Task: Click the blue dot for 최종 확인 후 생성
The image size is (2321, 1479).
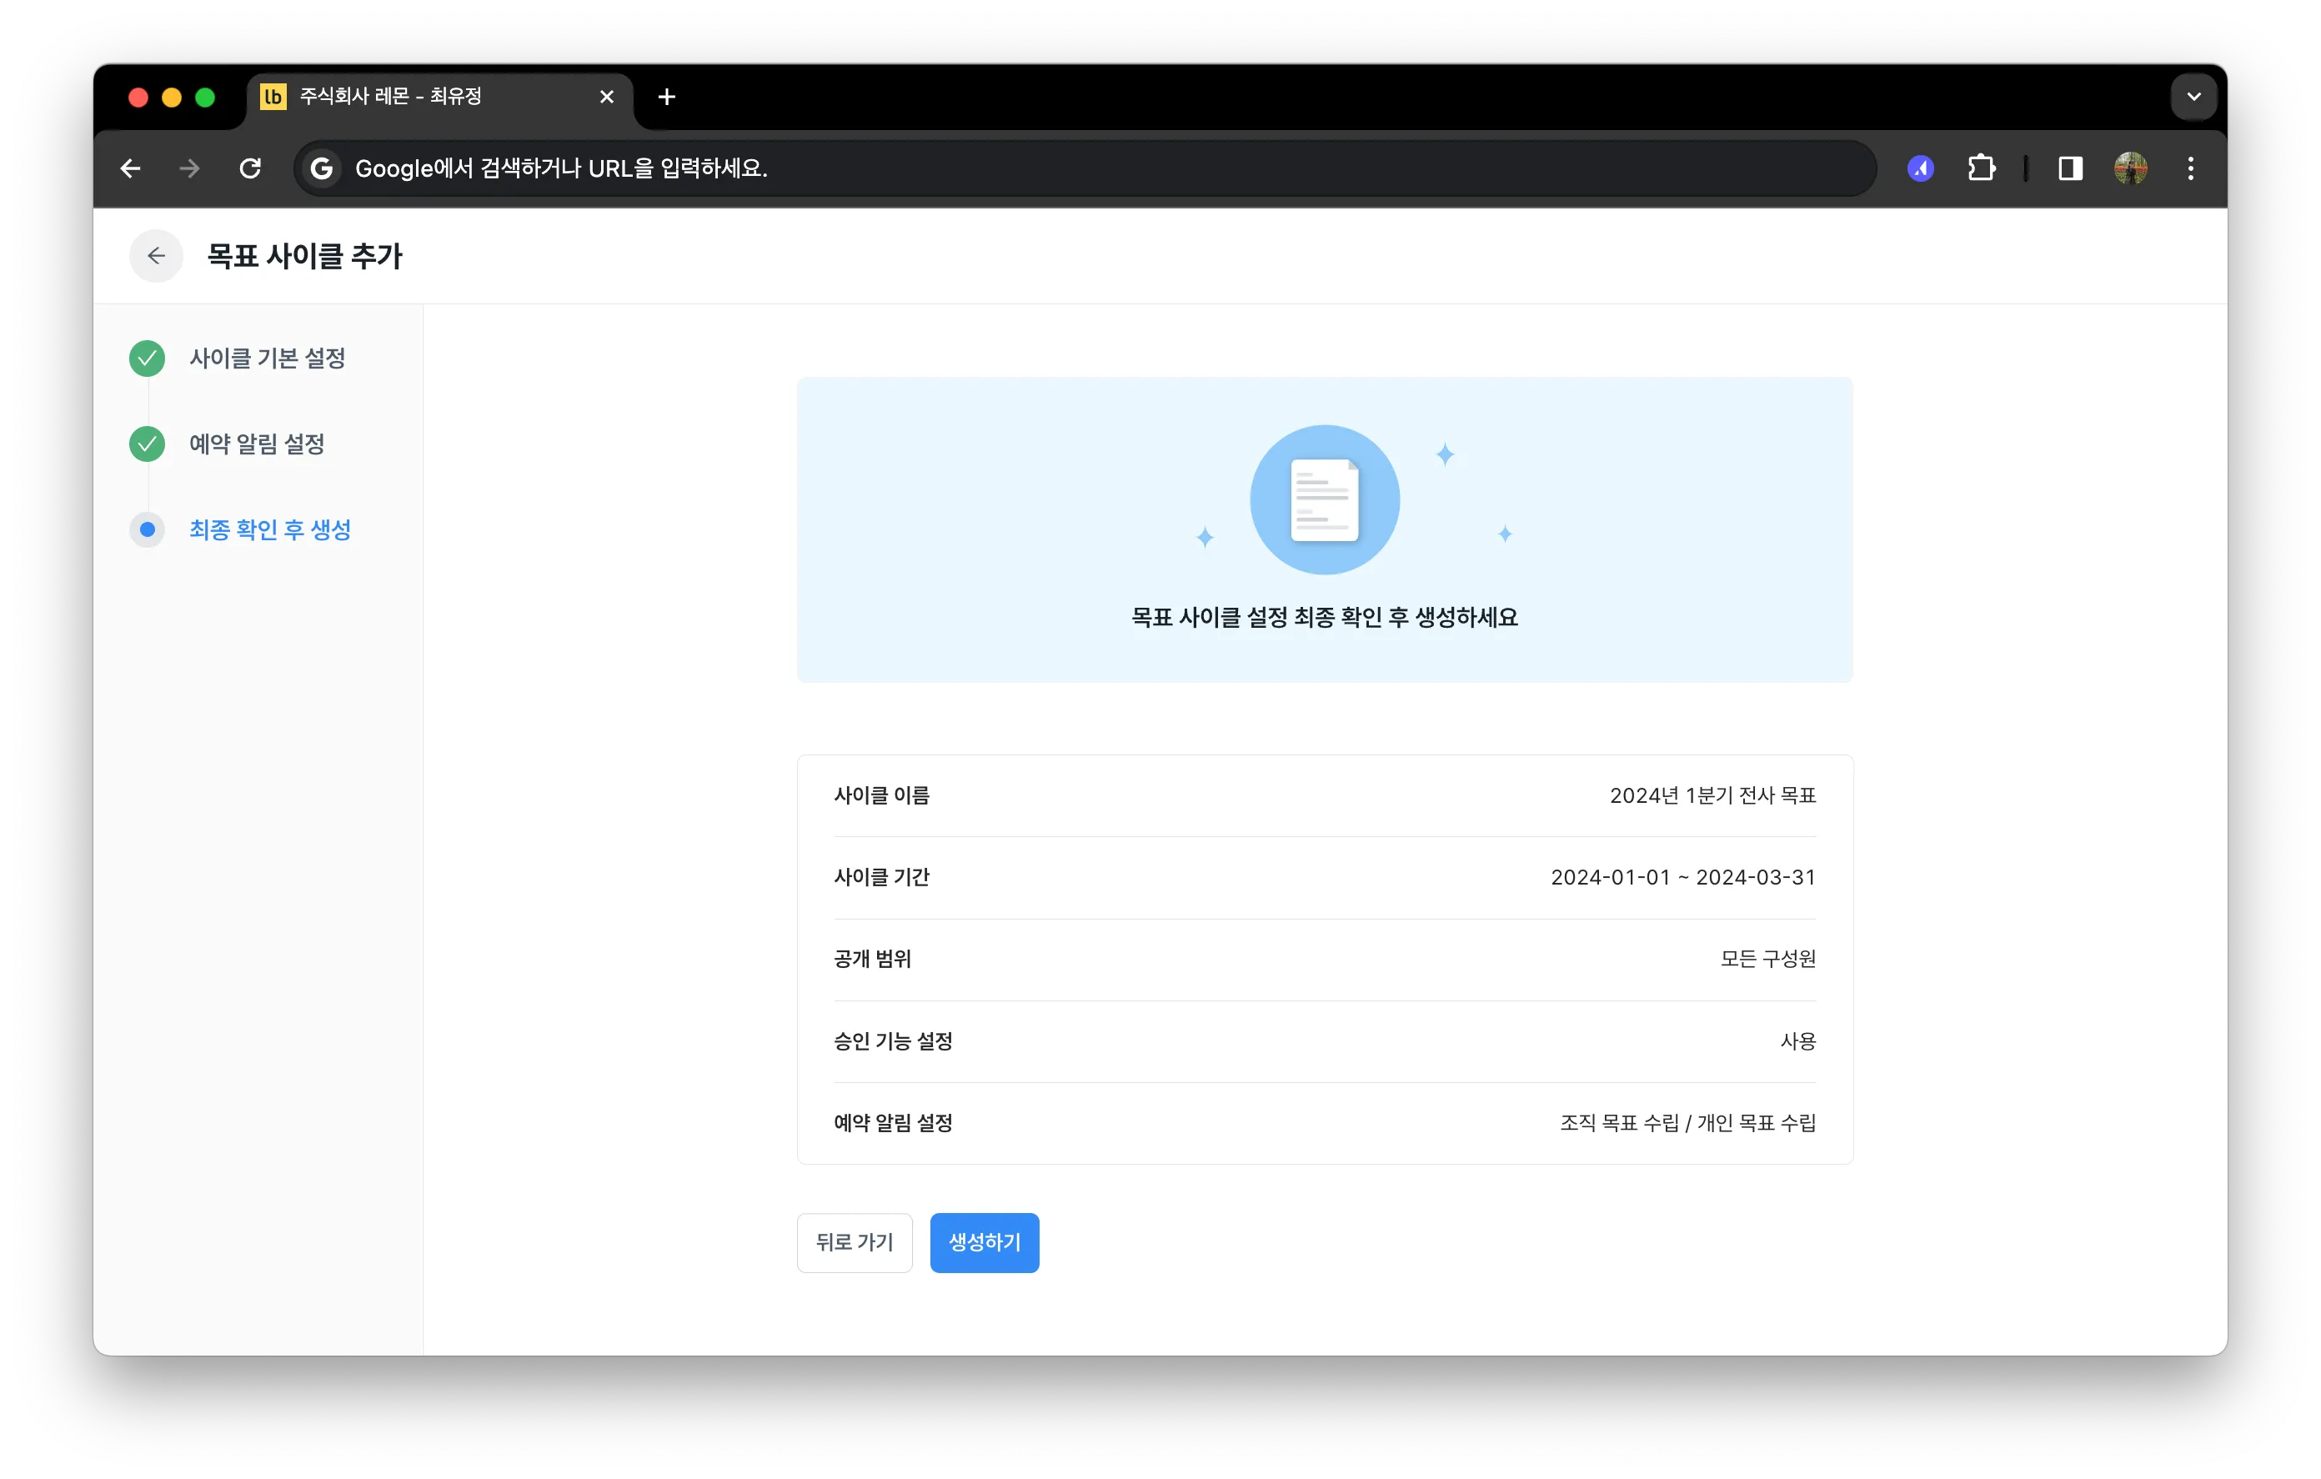Action: pyautogui.click(x=148, y=530)
